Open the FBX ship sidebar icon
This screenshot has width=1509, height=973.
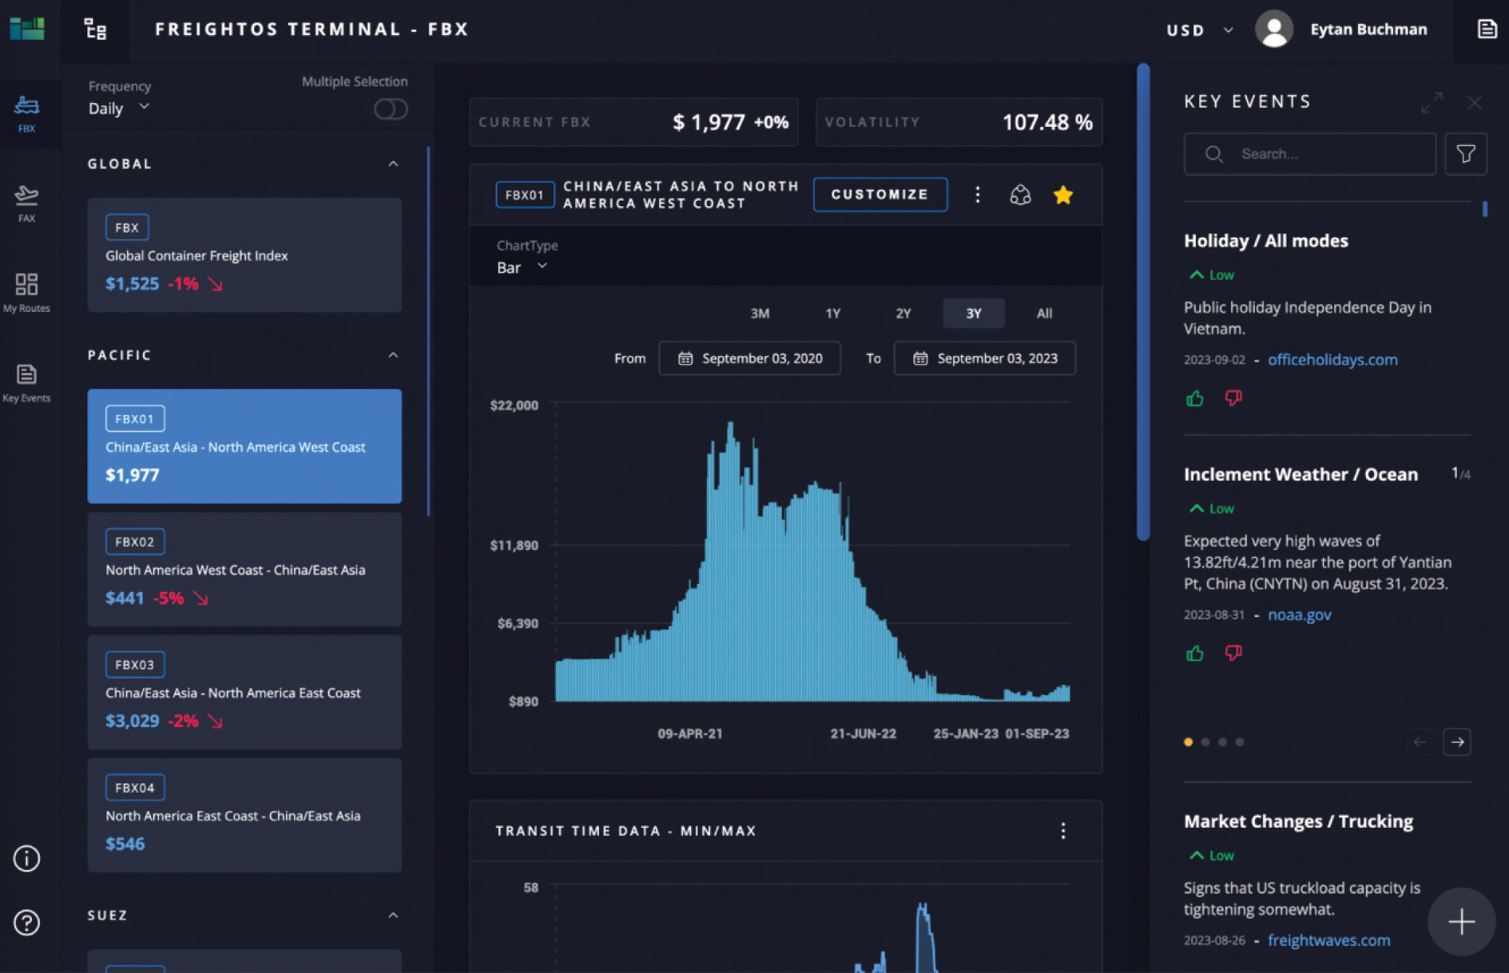26,113
